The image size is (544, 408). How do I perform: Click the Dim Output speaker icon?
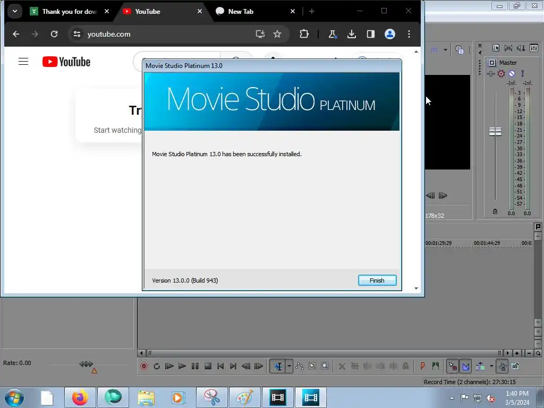521,48
